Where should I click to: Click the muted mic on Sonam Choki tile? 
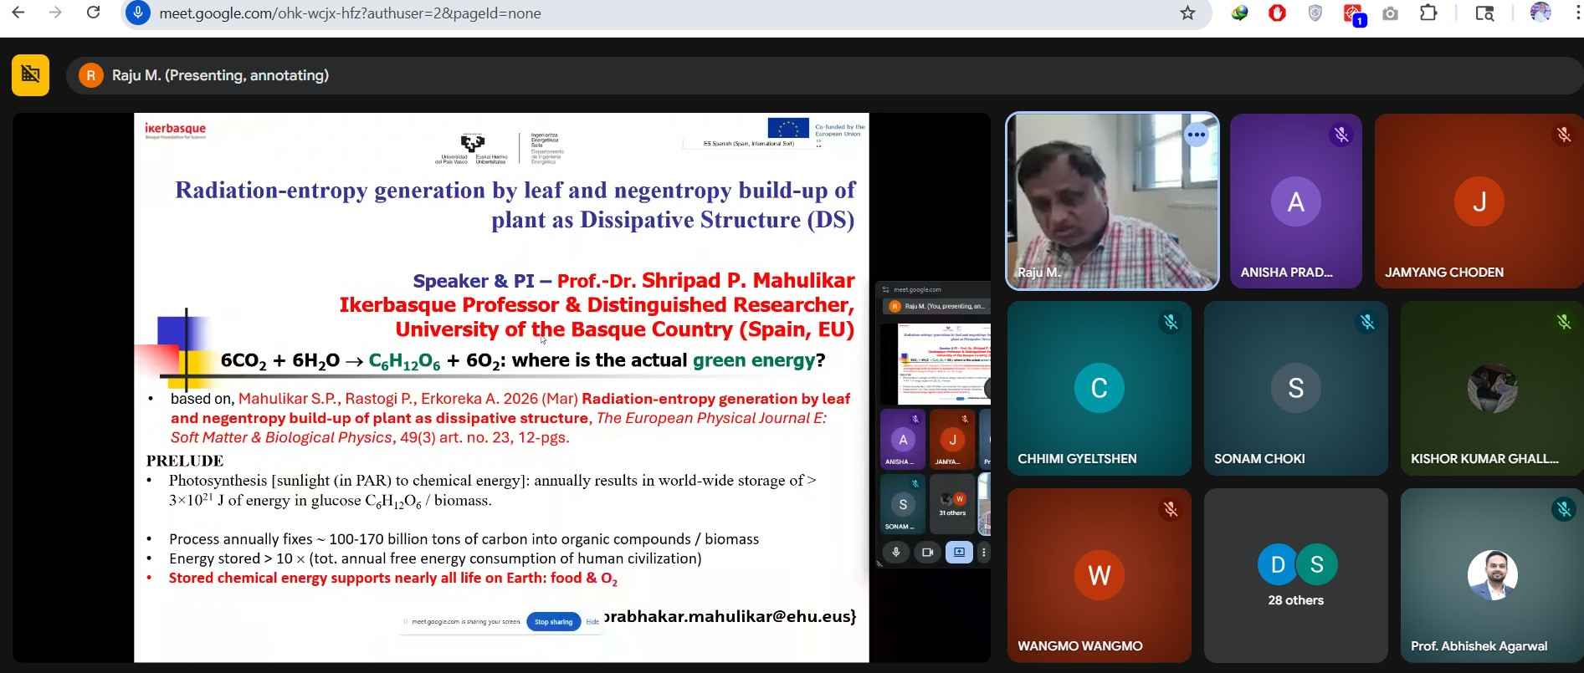[x=1367, y=322]
